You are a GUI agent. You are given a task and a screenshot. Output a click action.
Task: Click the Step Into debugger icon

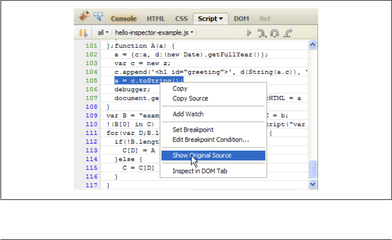(x=262, y=33)
